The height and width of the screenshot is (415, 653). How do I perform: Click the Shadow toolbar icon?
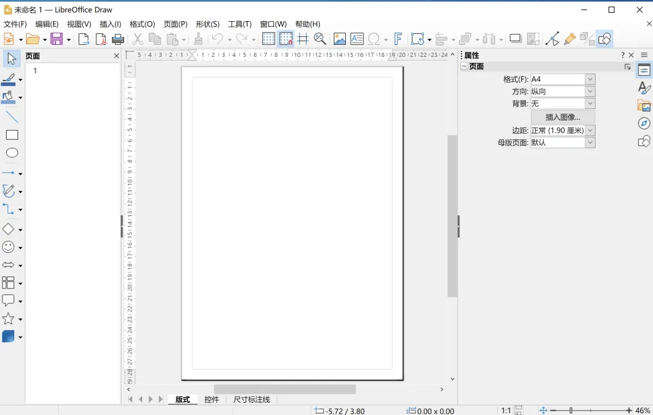[x=516, y=39]
